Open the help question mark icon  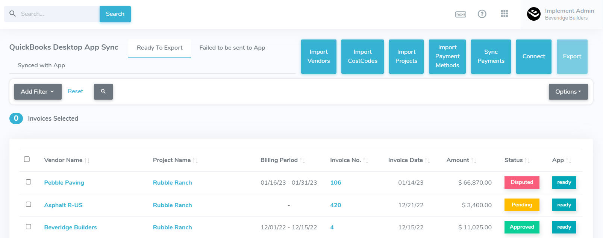coord(482,14)
